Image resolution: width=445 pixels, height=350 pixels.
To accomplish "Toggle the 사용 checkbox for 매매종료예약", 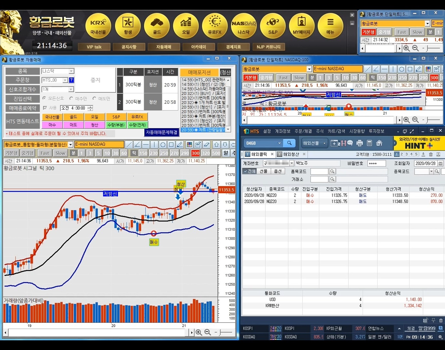I will 45,108.
